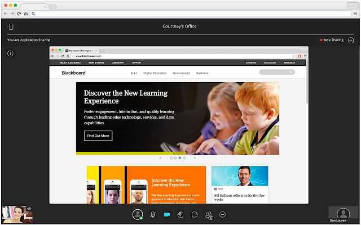
Task: Open Students link in top bar
Action: point(251,62)
